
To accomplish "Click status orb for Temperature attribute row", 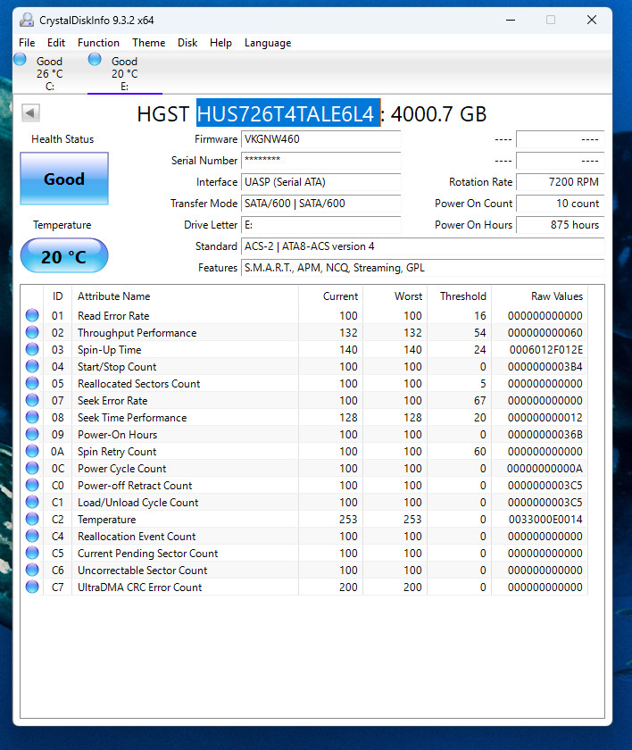I will (x=32, y=519).
